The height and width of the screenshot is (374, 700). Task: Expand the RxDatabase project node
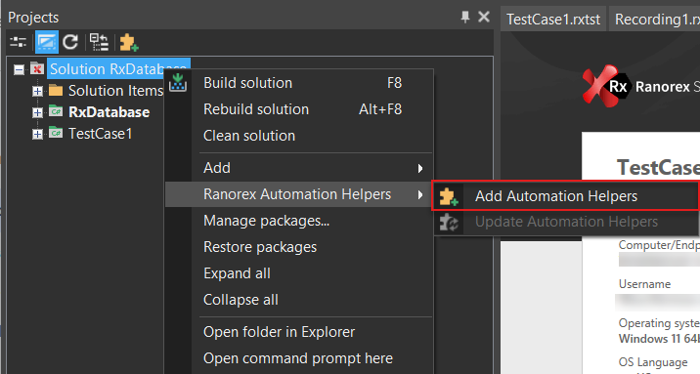point(37,112)
